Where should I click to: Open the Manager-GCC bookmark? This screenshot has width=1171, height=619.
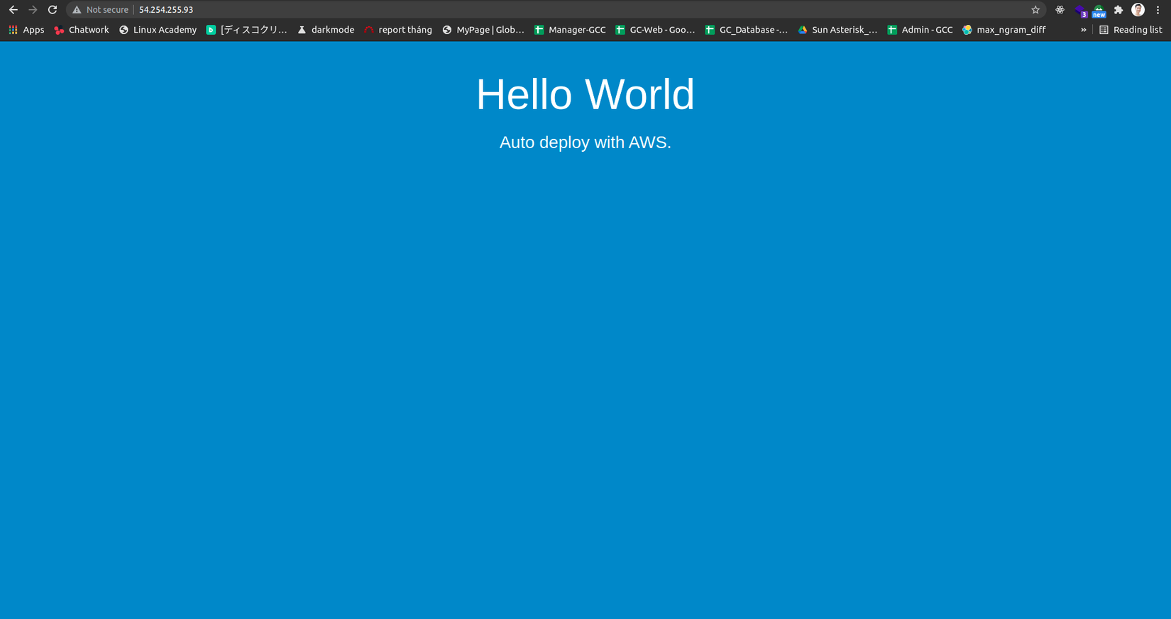click(x=570, y=30)
